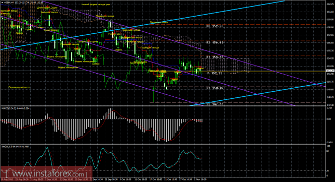Screen dimensions: 335x182
Task: Select the Sto stochastic indicator title label
Action: (16, 147)
